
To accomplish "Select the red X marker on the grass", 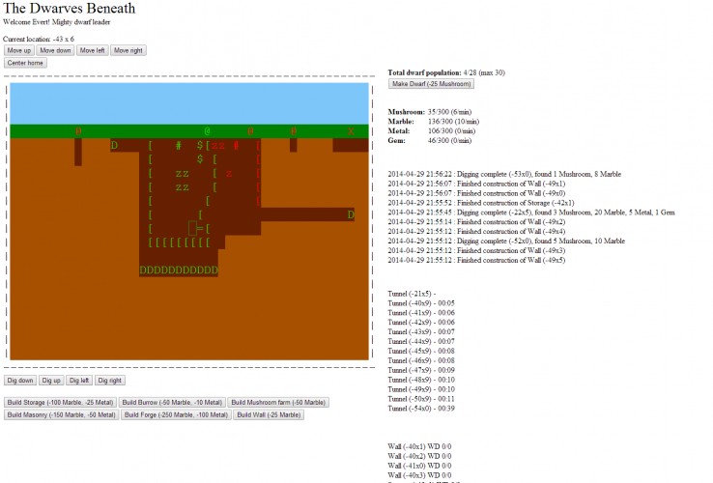I will click(351, 131).
